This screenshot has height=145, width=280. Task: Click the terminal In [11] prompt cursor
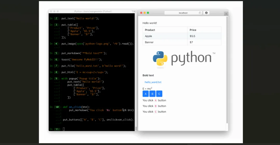(x=64, y=129)
